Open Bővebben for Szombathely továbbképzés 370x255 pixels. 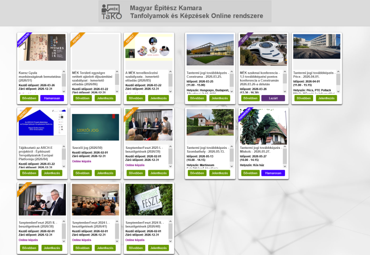pos(197,173)
